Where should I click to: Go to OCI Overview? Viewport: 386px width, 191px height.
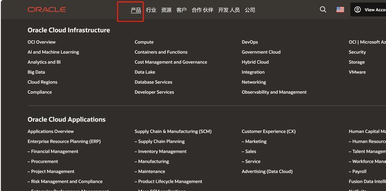(42, 42)
